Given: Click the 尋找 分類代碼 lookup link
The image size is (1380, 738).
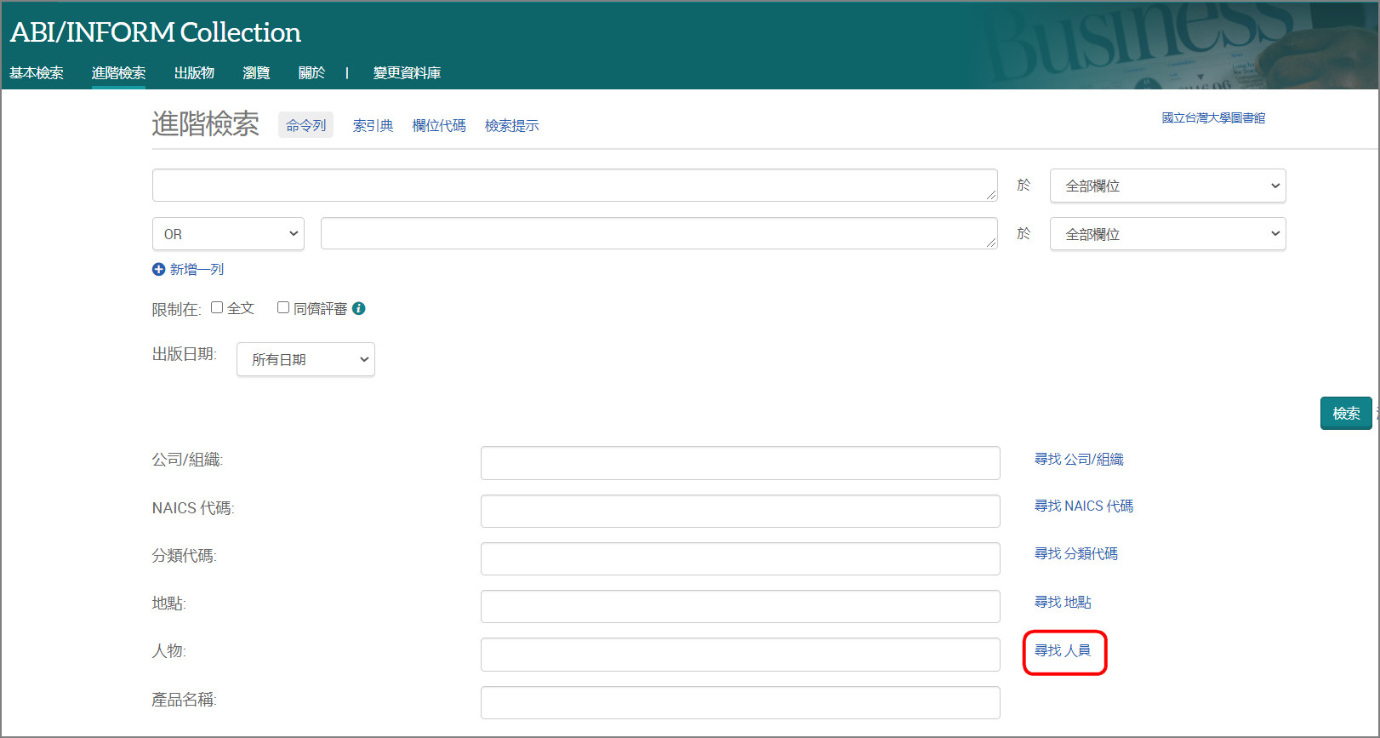Looking at the screenshot, I should [x=1076, y=553].
